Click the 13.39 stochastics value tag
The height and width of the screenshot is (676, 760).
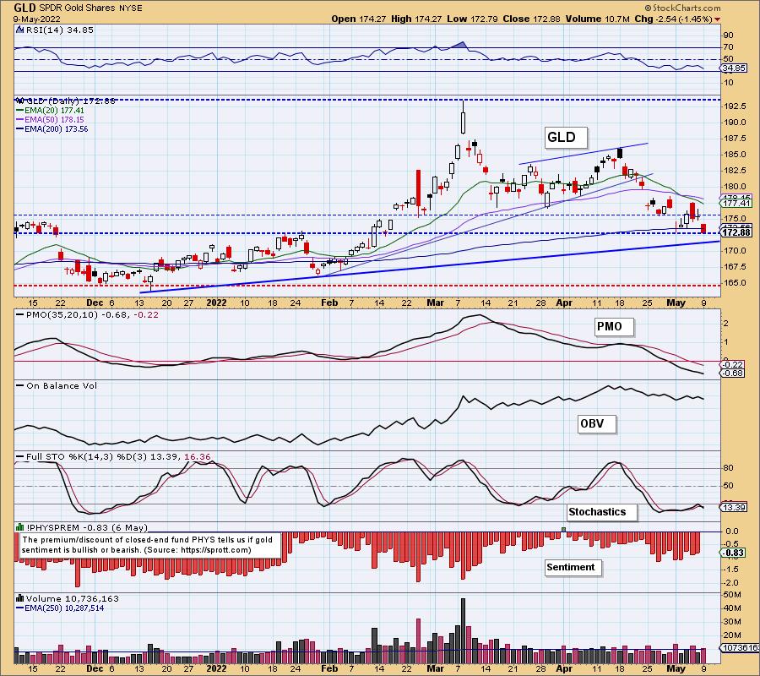[x=735, y=507]
